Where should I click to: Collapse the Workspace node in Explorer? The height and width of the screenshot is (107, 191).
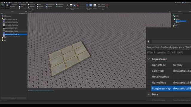172,15
